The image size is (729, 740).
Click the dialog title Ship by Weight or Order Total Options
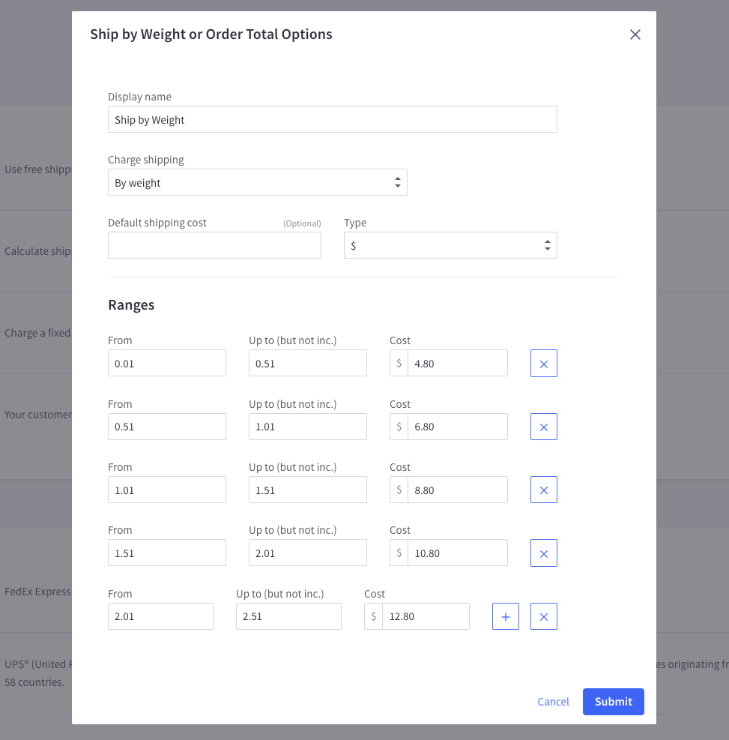point(211,34)
